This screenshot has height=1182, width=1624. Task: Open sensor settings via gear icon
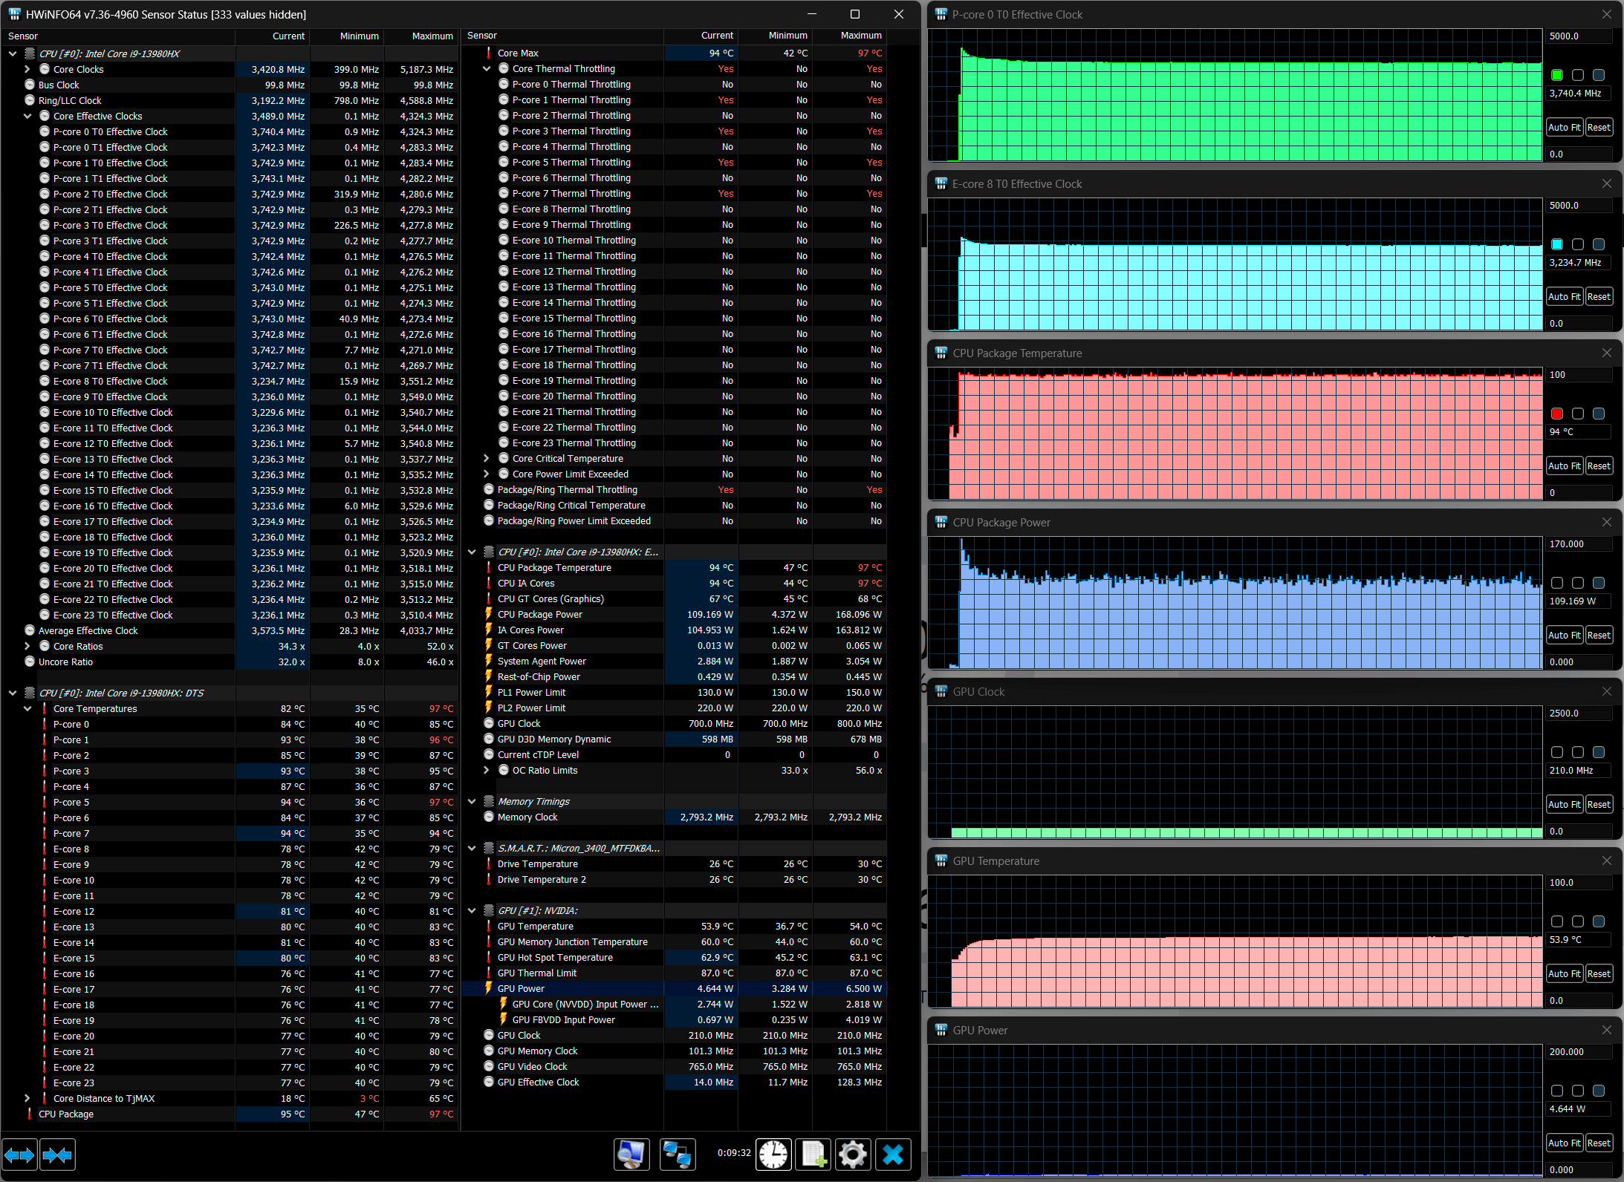(x=852, y=1155)
